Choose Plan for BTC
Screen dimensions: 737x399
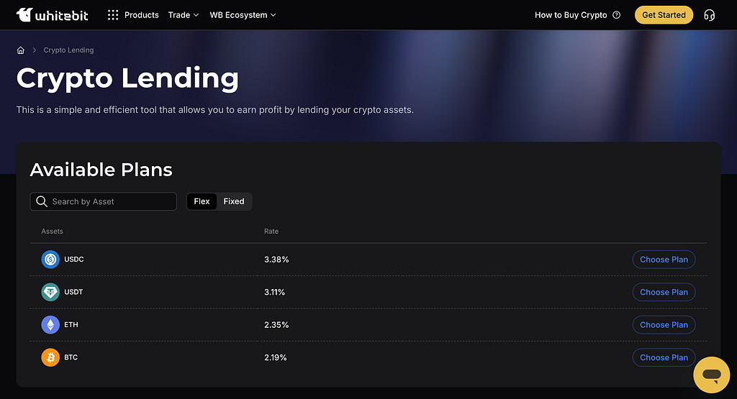664,357
